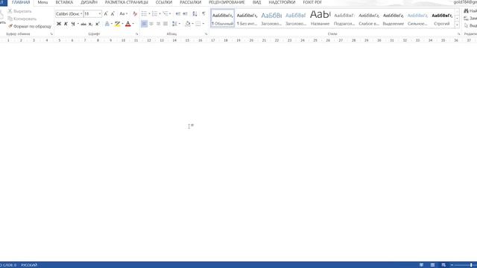477x268 pixels.
Task: Switch to web layout view icon
Action: click(443, 265)
